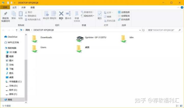Open the New item (新建项目) dropdown

click(x=88, y=12)
